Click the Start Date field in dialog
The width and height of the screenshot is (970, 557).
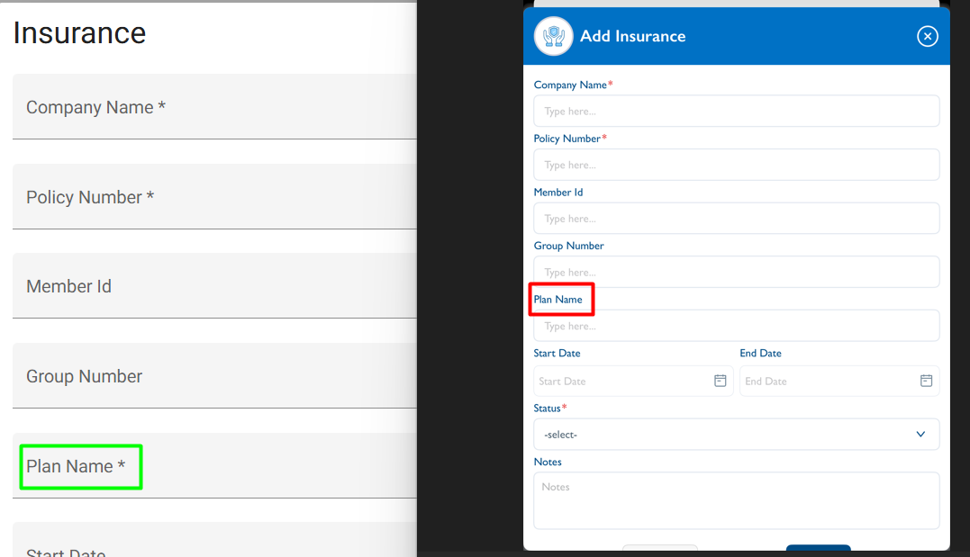pyautogui.click(x=621, y=381)
